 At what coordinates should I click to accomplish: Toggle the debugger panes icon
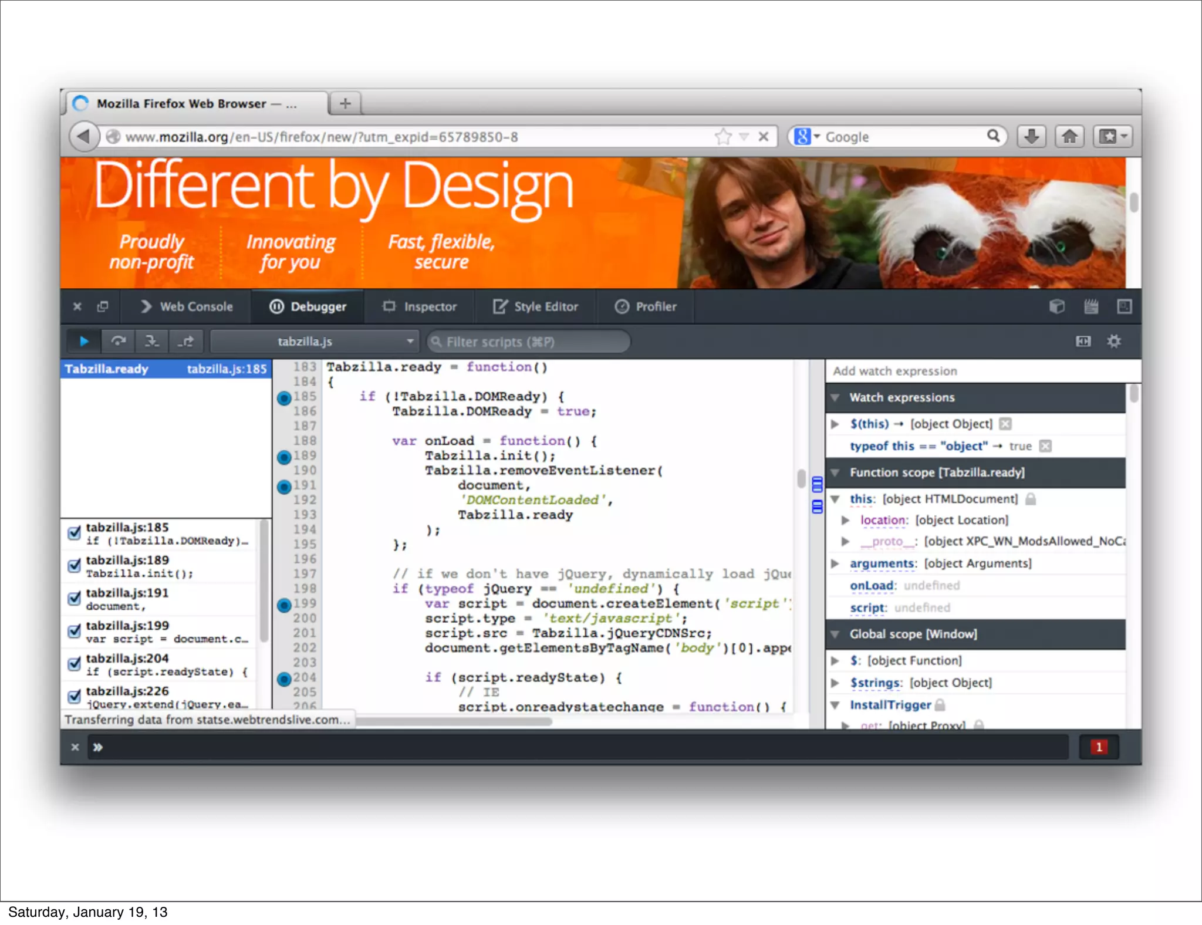(x=1083, y=341)
